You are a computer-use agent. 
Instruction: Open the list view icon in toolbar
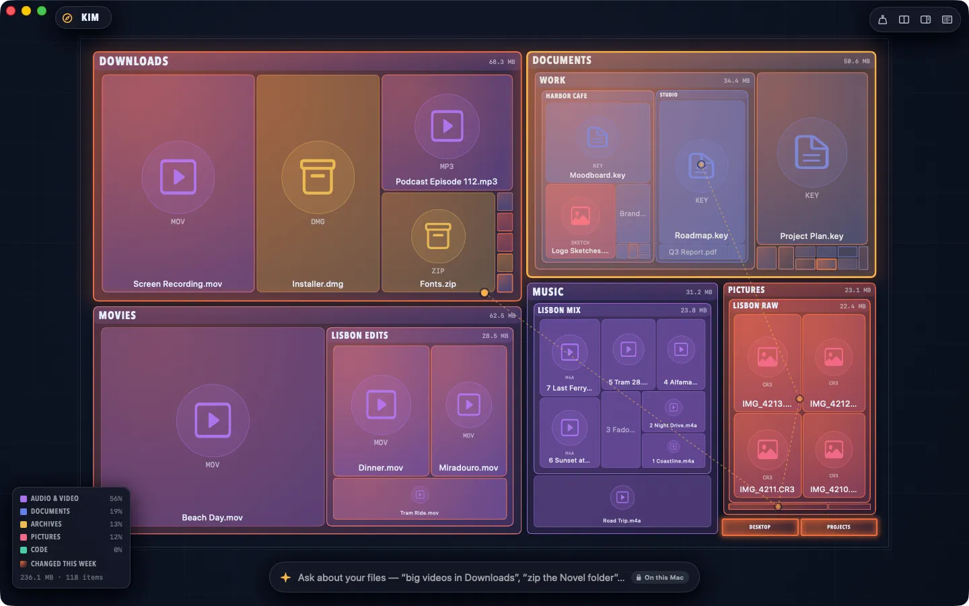947,20
